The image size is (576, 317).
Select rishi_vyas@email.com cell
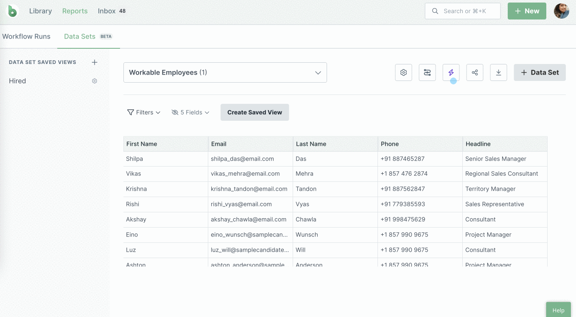click(x=251, y=204)
